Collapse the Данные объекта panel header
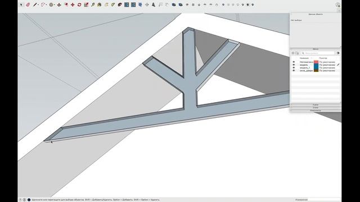 (x=316, y=14)
